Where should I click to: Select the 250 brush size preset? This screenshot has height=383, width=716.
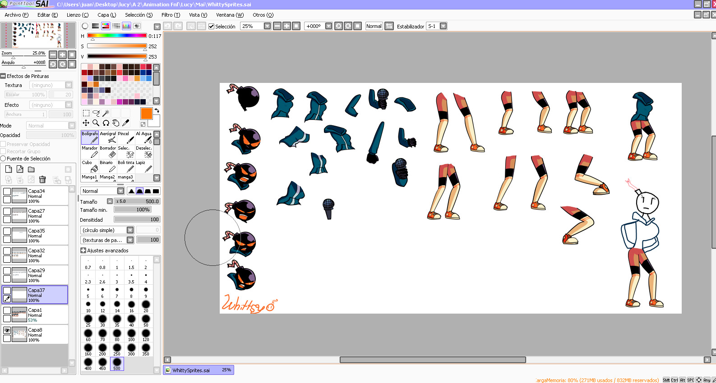coord(117,349)
